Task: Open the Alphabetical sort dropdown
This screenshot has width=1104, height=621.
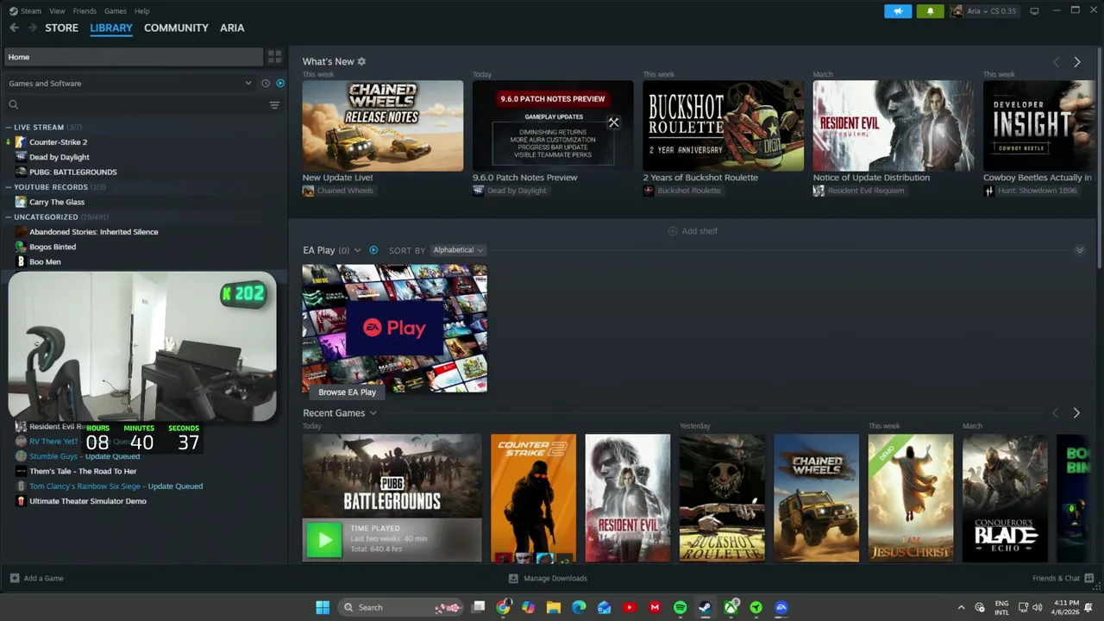Action: pos(458,250)
